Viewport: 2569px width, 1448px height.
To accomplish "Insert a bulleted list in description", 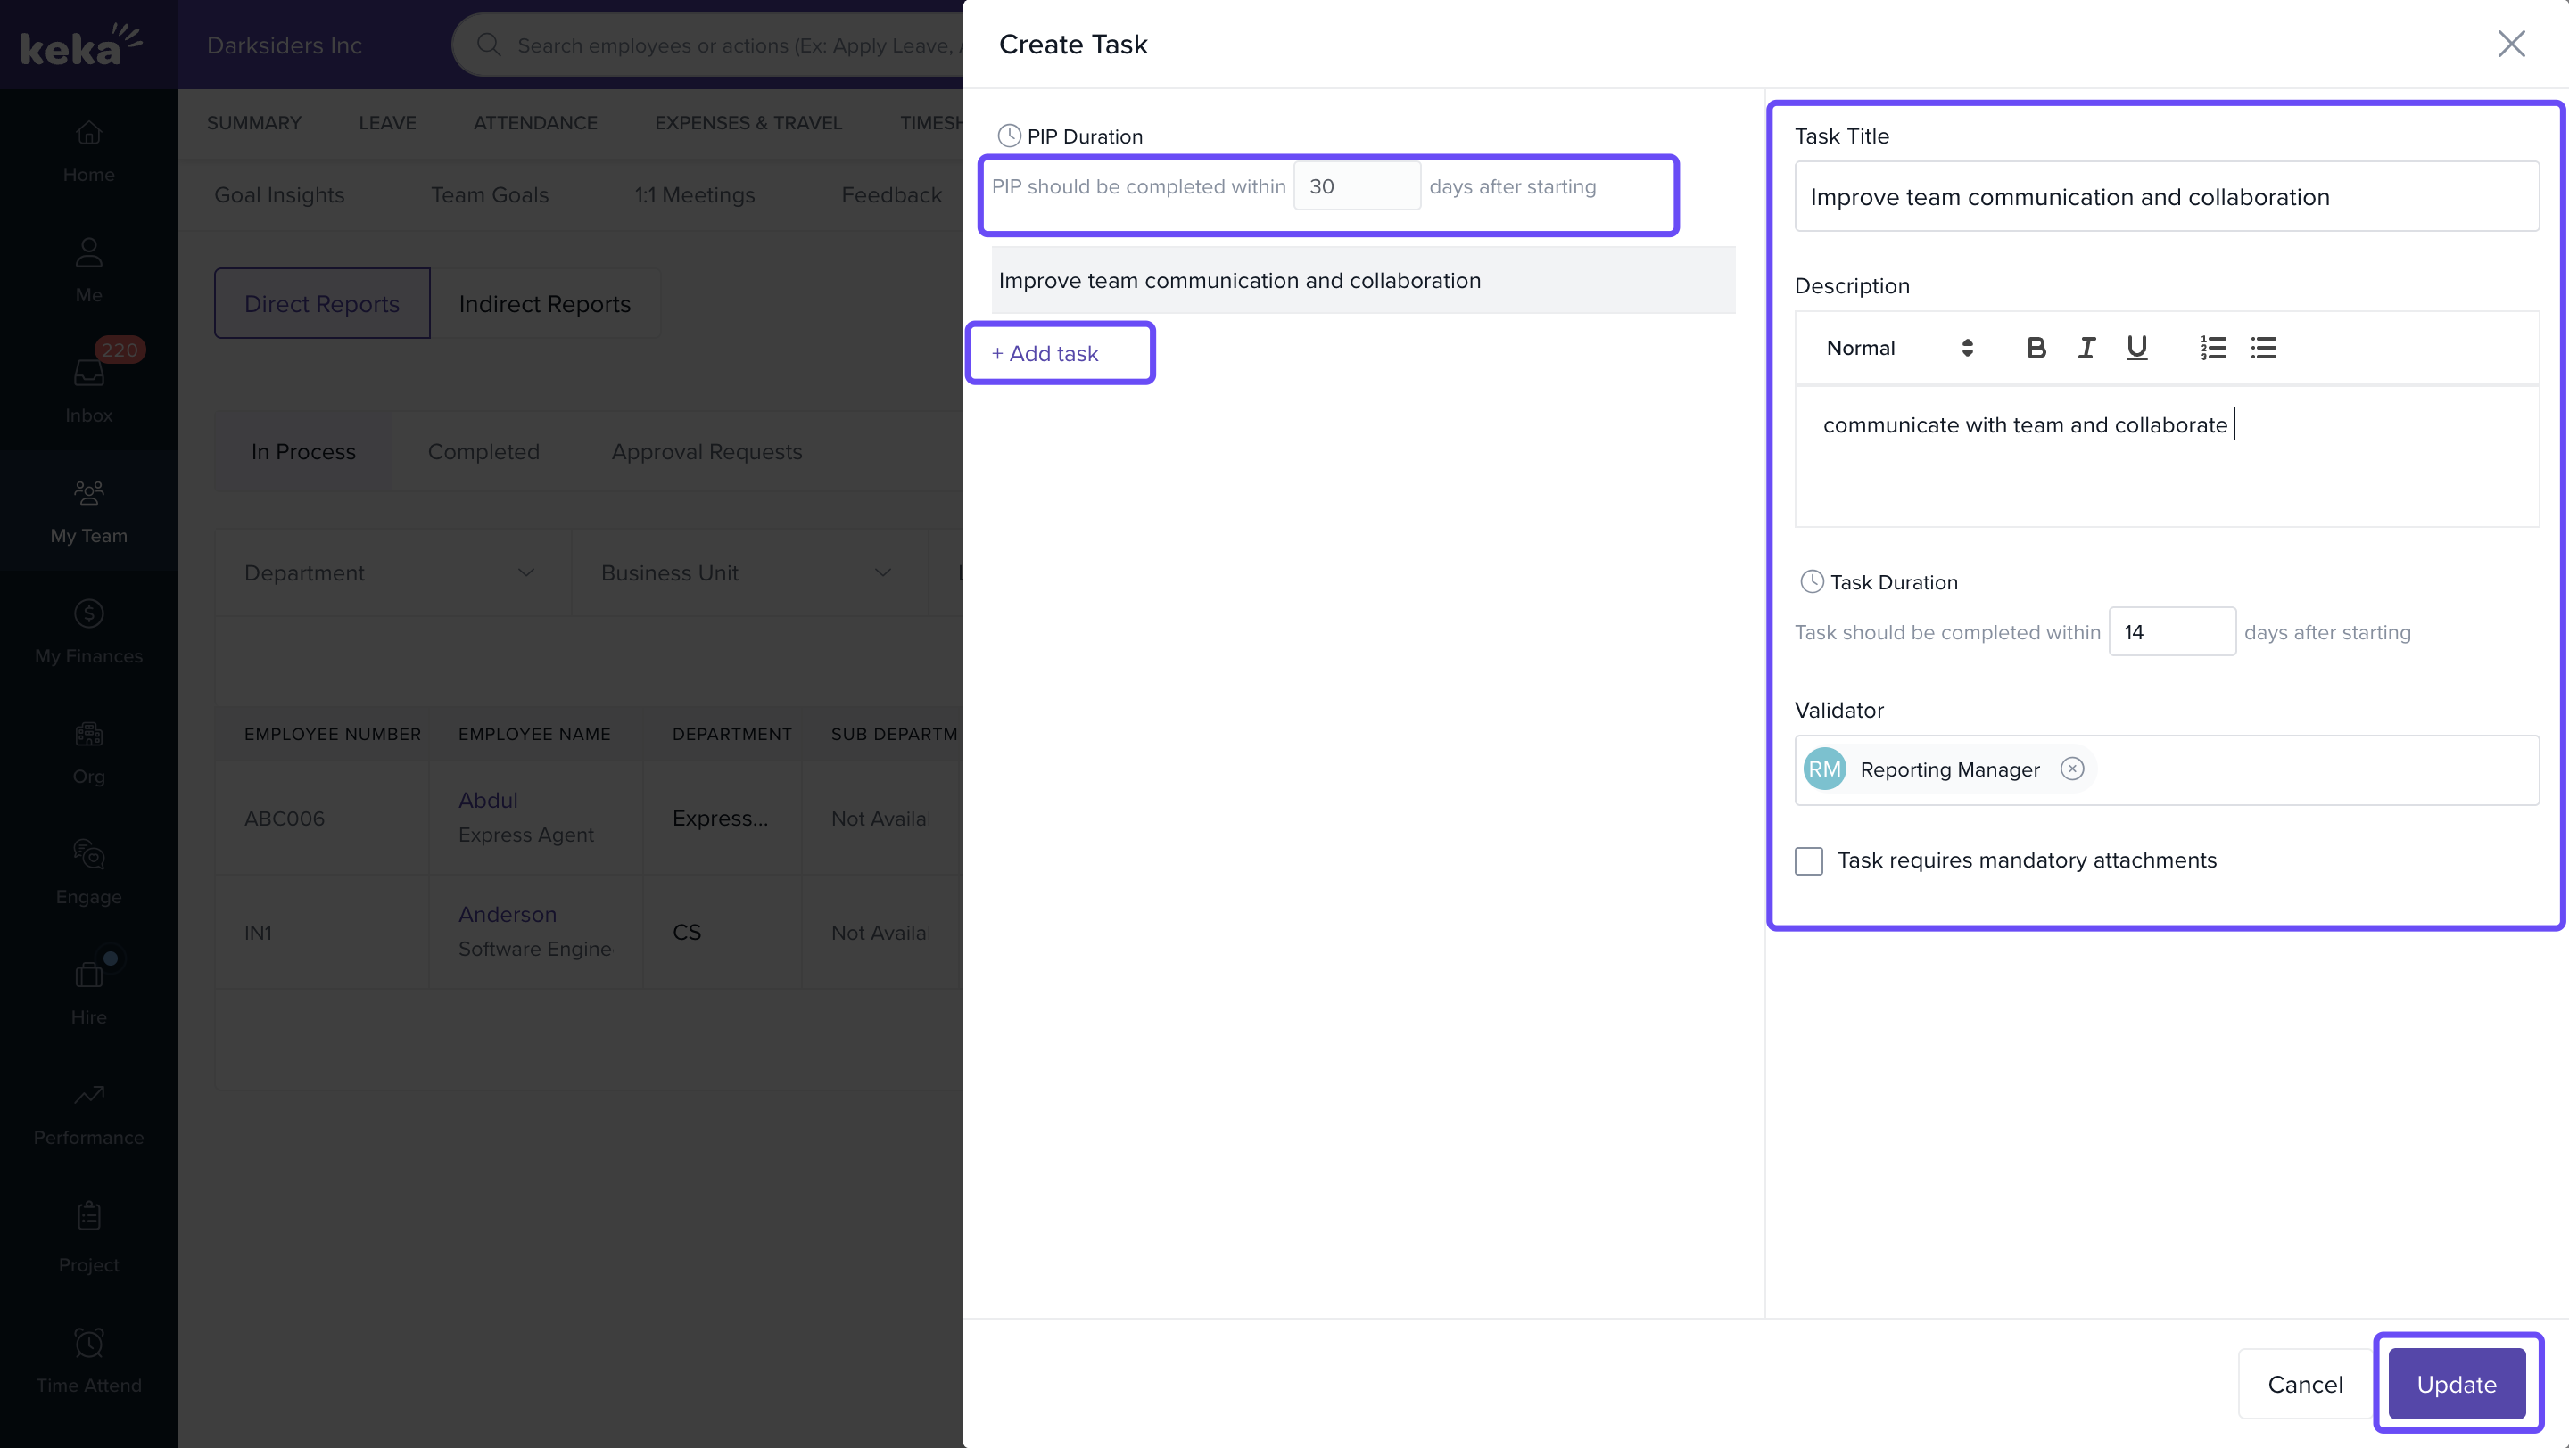I will [x=2264, y=348].
